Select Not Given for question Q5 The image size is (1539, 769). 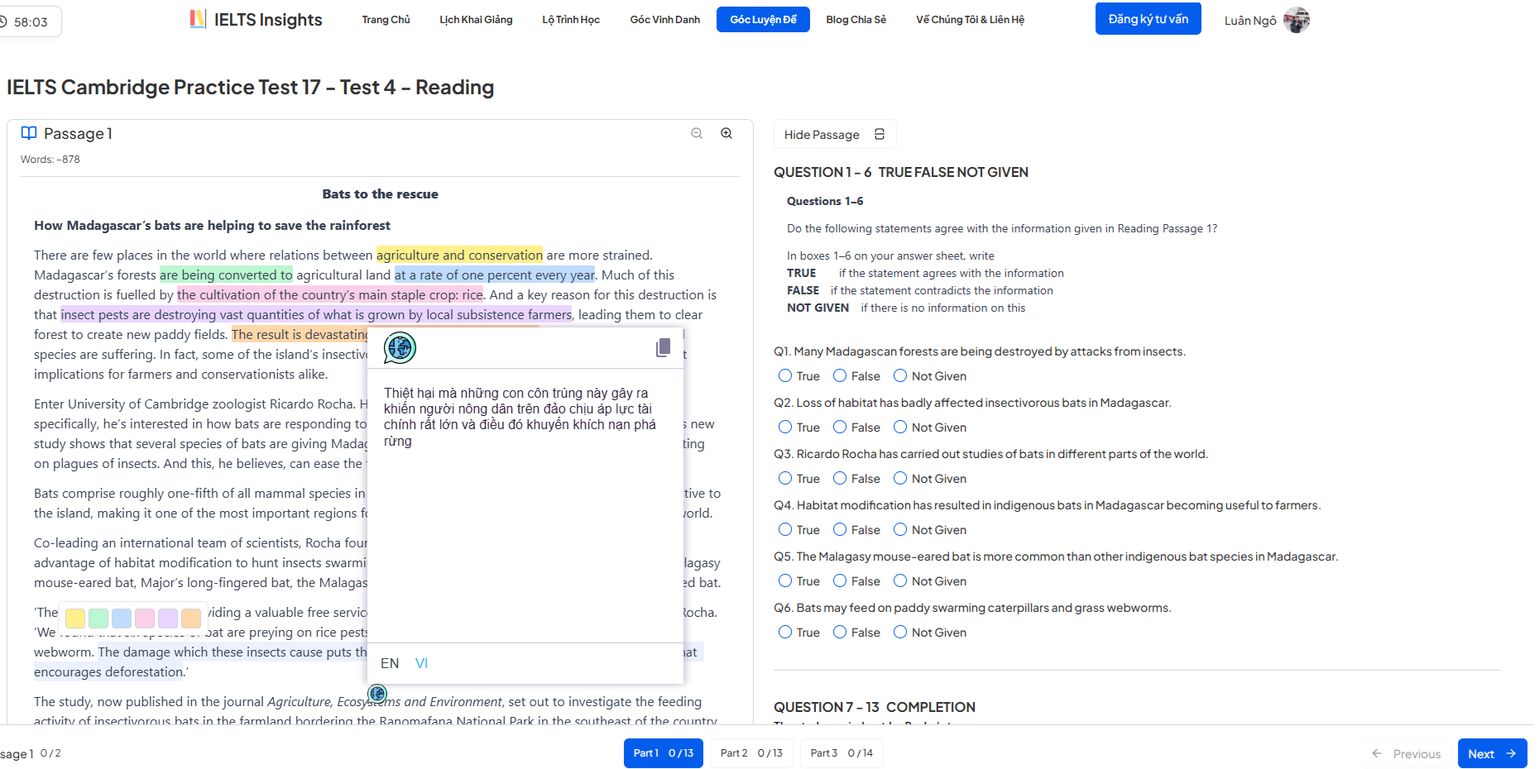point(900,581)
